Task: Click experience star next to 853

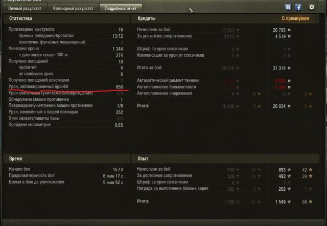Action: pyautogui.click(x=289, y=170)
